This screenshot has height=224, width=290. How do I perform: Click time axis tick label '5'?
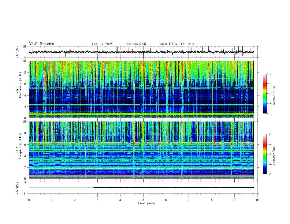(143, 200)
